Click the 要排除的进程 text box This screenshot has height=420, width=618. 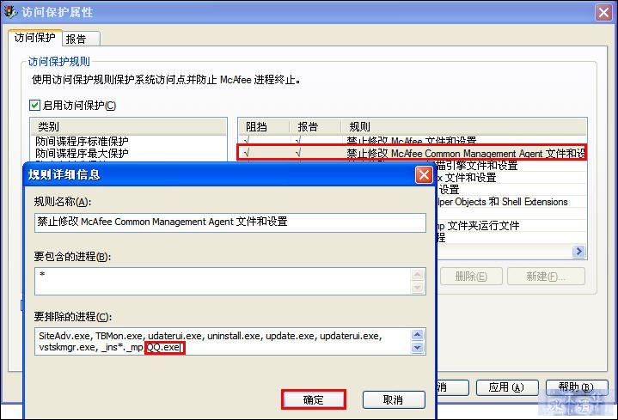click(223, 341)
